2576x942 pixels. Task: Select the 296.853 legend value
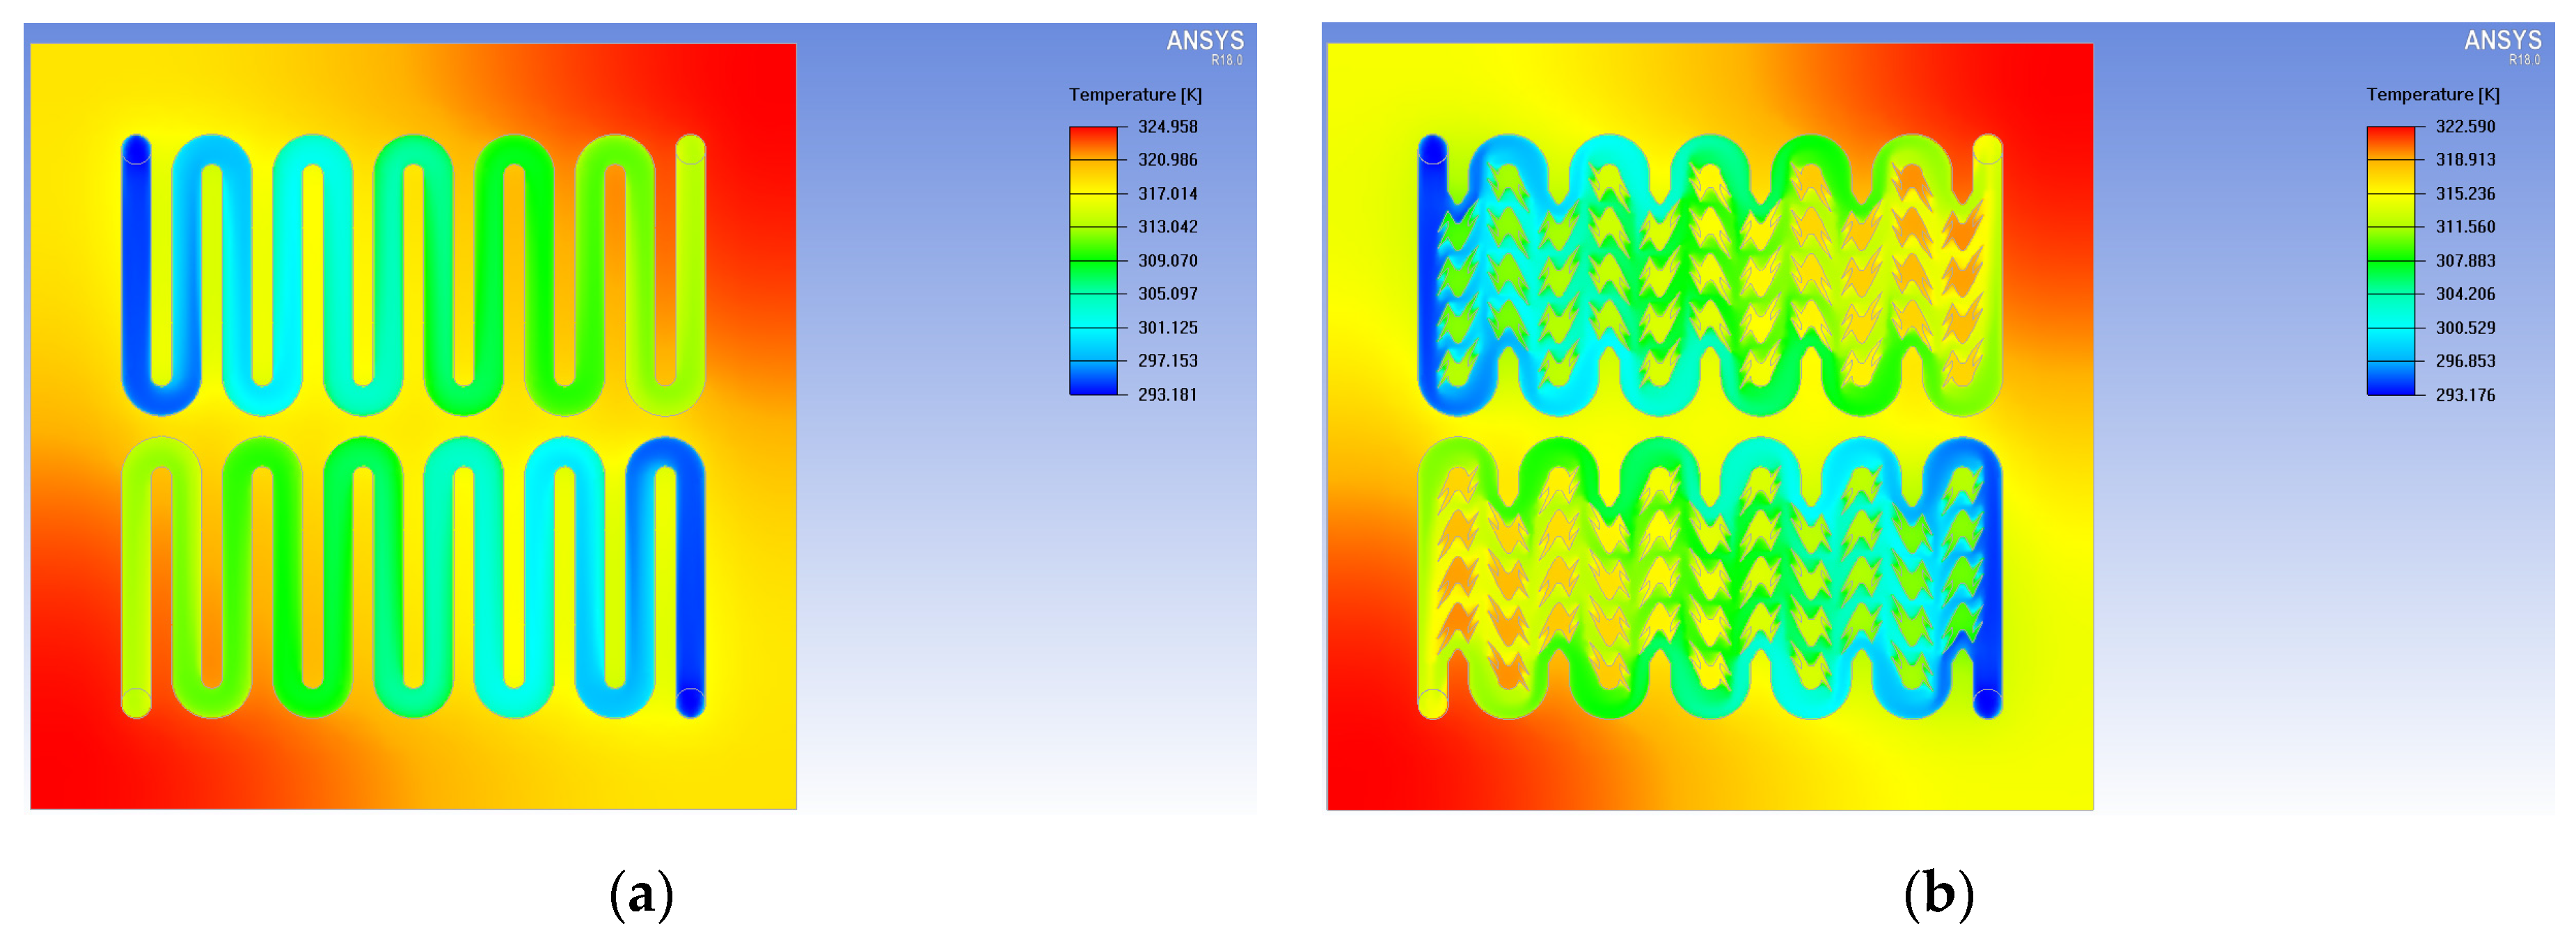pyautogui.click(x=2465, y=361)
